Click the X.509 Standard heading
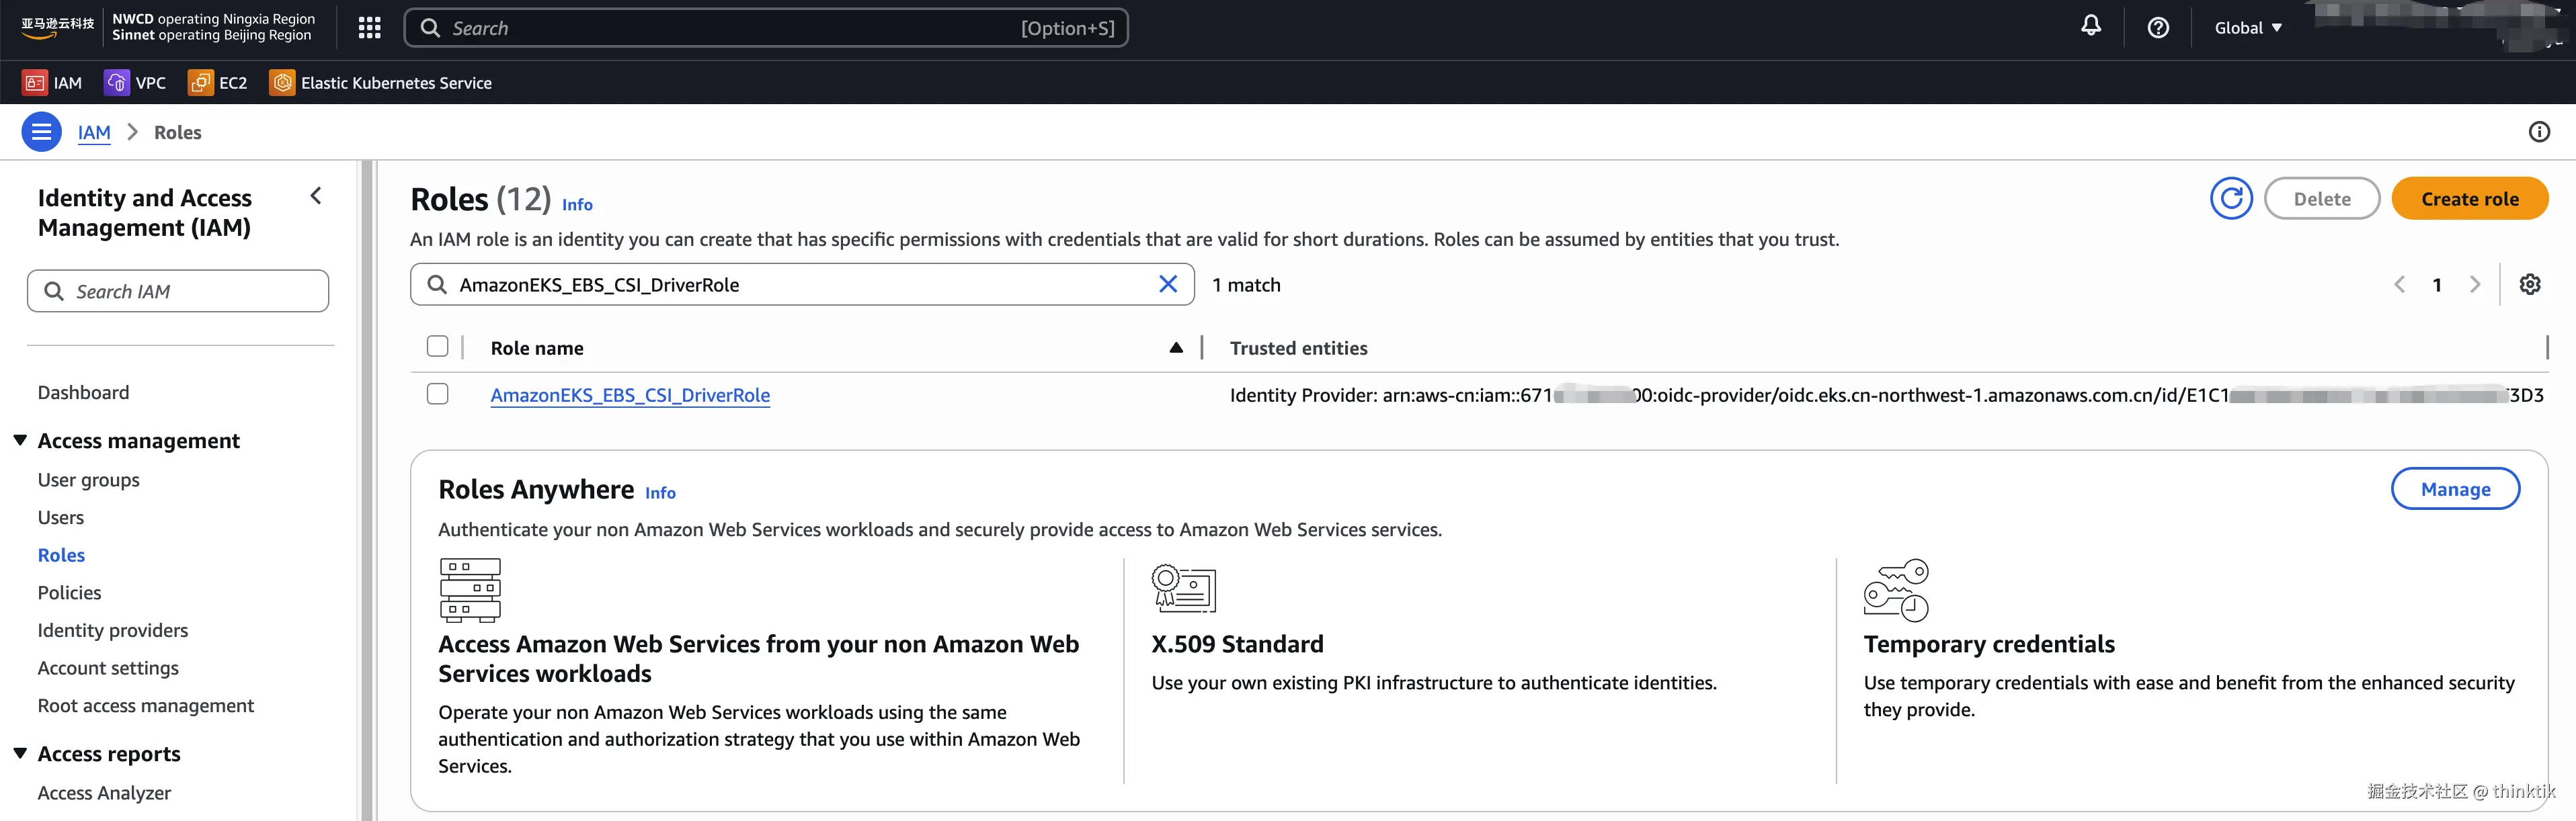Viewport: 2576px width, 821px height. coord(1237,644)
